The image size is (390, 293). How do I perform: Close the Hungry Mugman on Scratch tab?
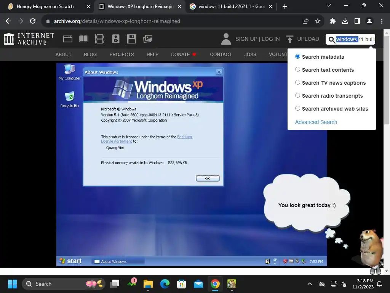[x=88, y=6]
